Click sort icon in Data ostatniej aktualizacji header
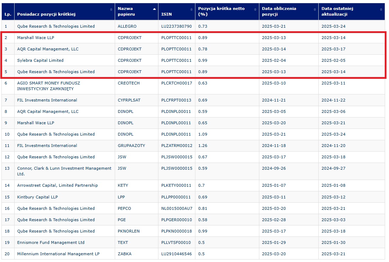Screen dimensions: 389x262 (x=381, y=9)
